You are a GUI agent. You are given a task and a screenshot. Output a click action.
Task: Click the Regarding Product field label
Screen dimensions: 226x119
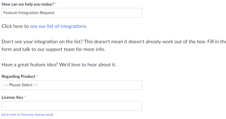(x=18, y=77)
